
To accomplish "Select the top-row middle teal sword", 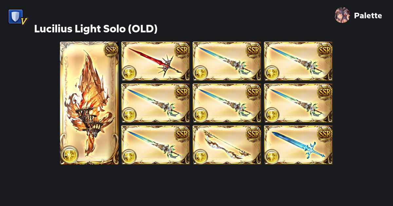I will point(227,61).
